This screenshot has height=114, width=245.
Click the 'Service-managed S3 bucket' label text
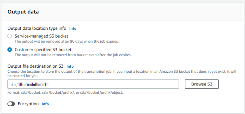click(41, 36)
